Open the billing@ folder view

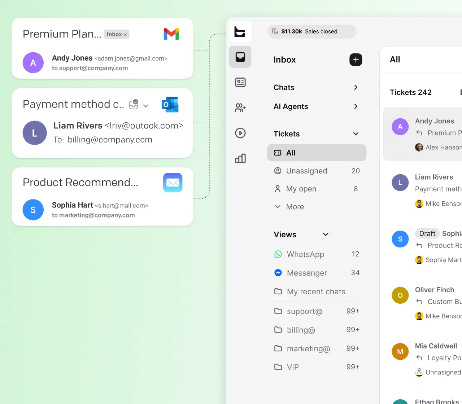click(x=317, y=330)
